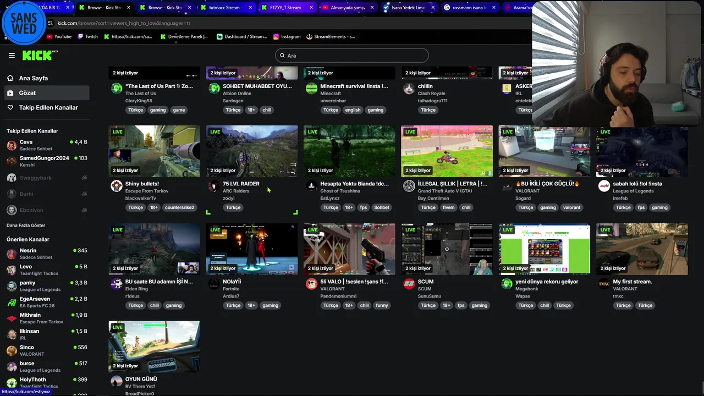Open 75 LVL RAIDER stream thumbnail
704x396 pixels.
tap(252, 151)
